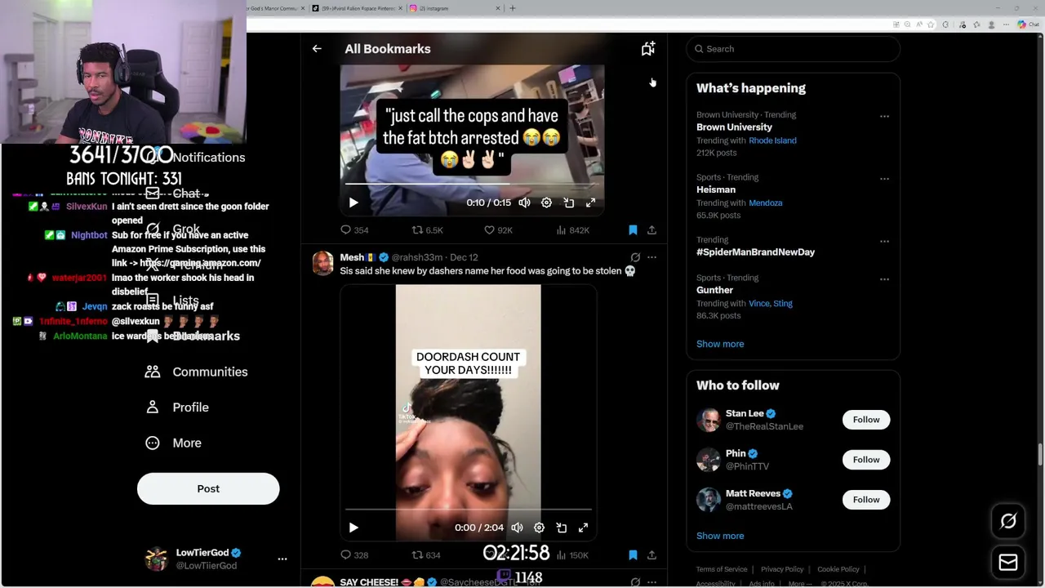Follow Matt Reeves
1045x588 pixels.
[x=866, y=500]
